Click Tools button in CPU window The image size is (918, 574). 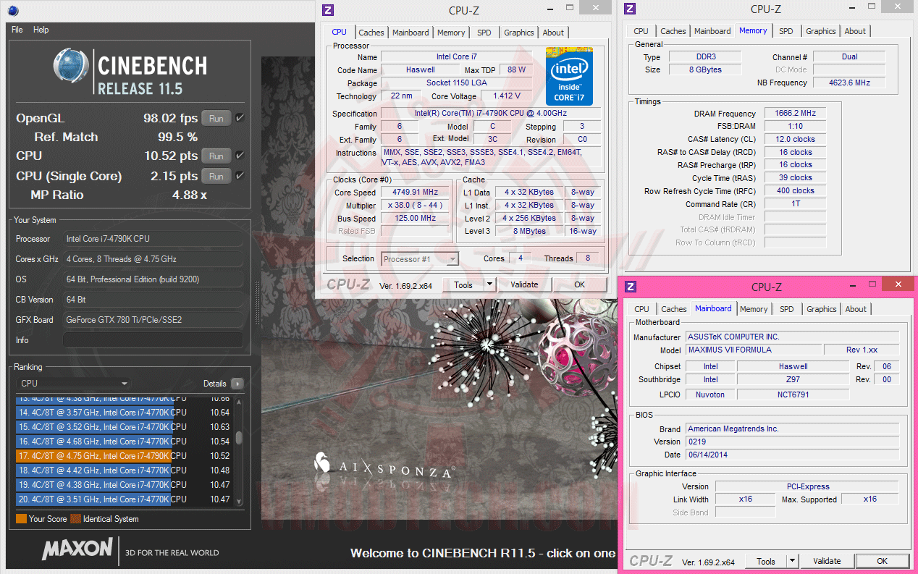pos(463,284)
